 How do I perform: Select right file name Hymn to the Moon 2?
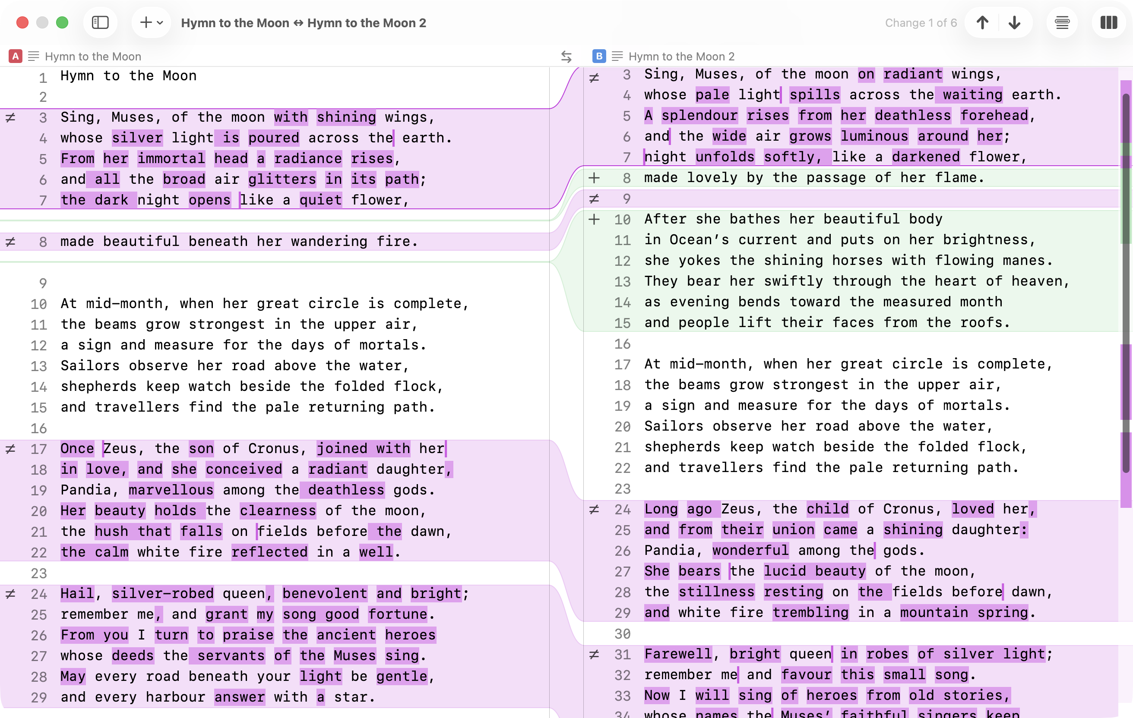(681, 57)
